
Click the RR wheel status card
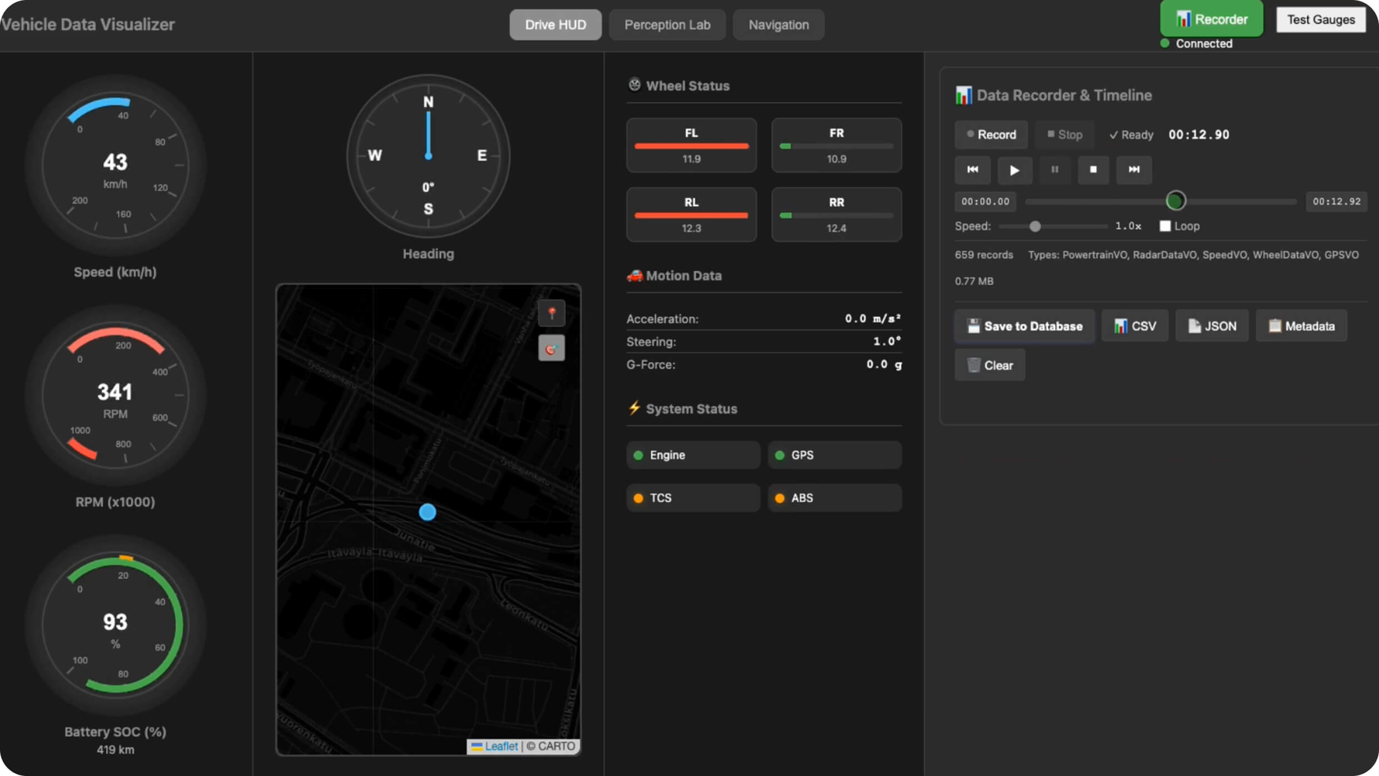836,215
